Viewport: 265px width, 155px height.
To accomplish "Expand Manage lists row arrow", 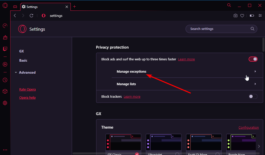I will click(x=255, y=84).
